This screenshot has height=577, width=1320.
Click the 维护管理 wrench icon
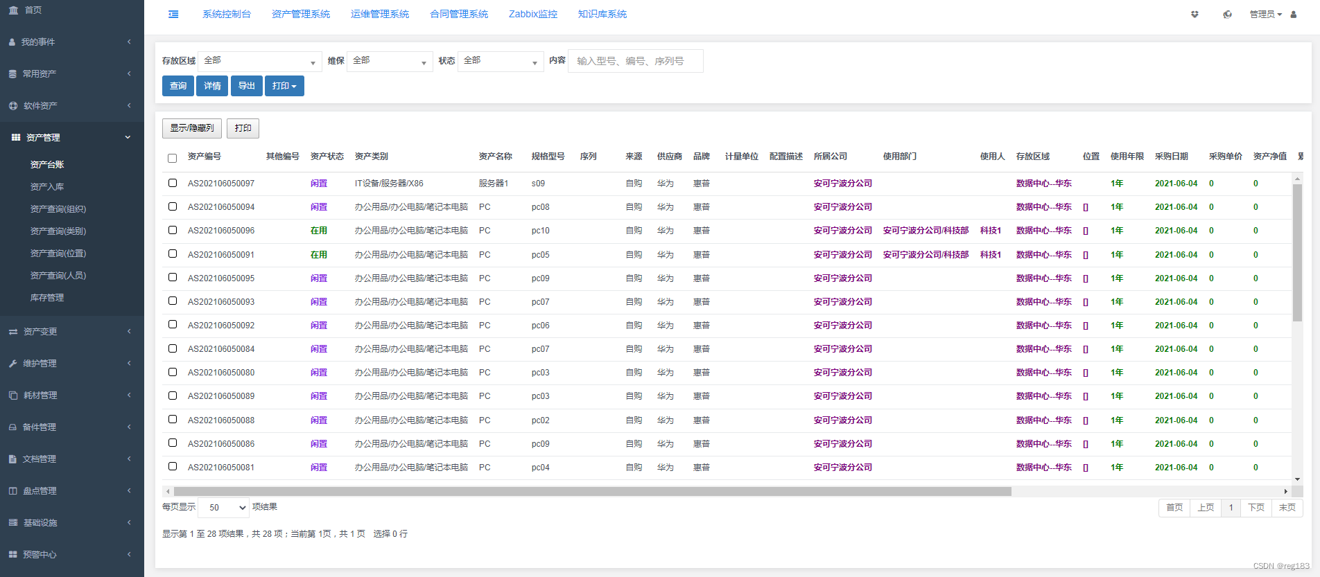click(x=13, y=364)
